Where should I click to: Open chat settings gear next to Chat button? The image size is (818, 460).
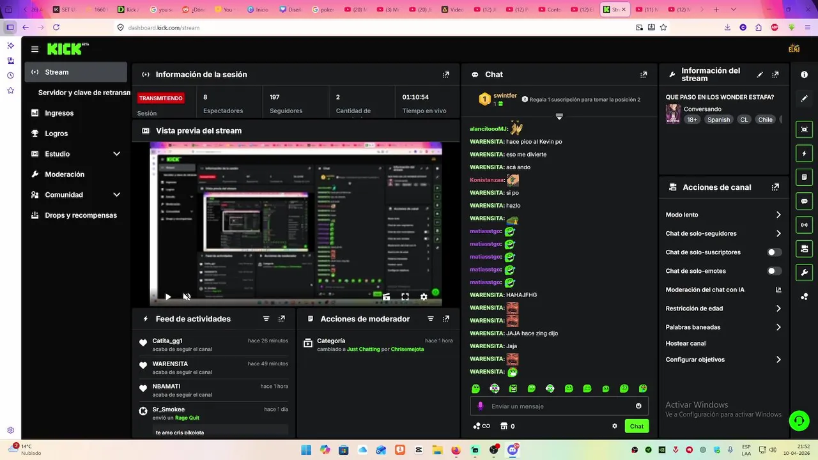(x=615, y=426)
